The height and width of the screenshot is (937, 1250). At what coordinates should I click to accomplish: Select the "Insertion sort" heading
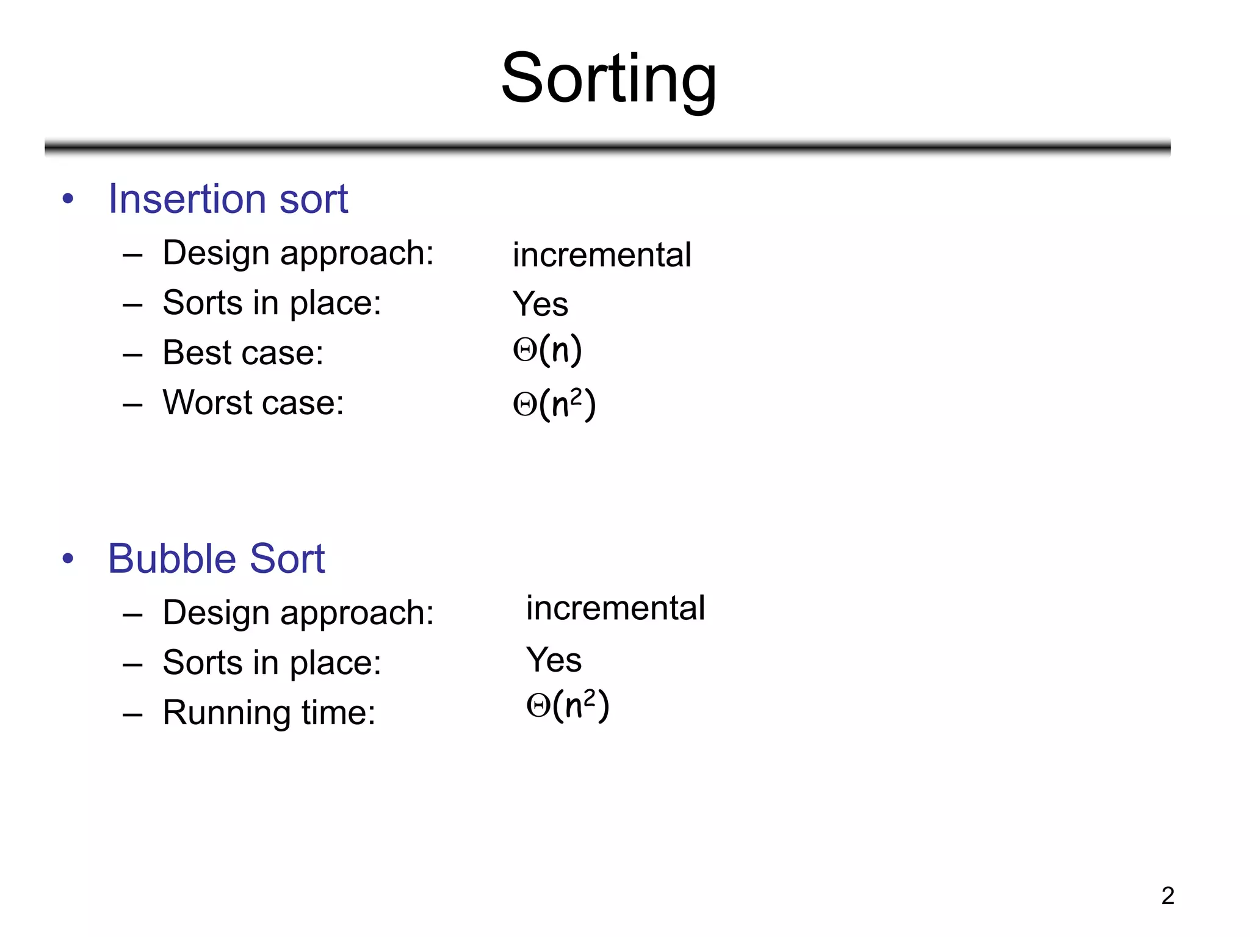point(228,199)
